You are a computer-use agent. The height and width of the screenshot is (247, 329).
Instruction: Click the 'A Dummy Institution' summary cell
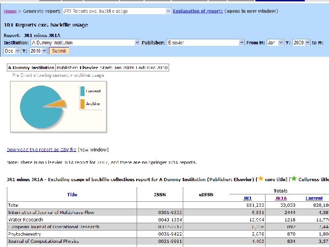point(31,68)
